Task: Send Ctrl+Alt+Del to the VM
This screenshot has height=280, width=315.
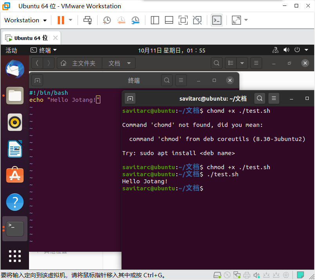Action: (88, 20)
